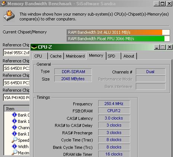
Task: Click the Maximum magnifier icon in the list
Action: 15,153
